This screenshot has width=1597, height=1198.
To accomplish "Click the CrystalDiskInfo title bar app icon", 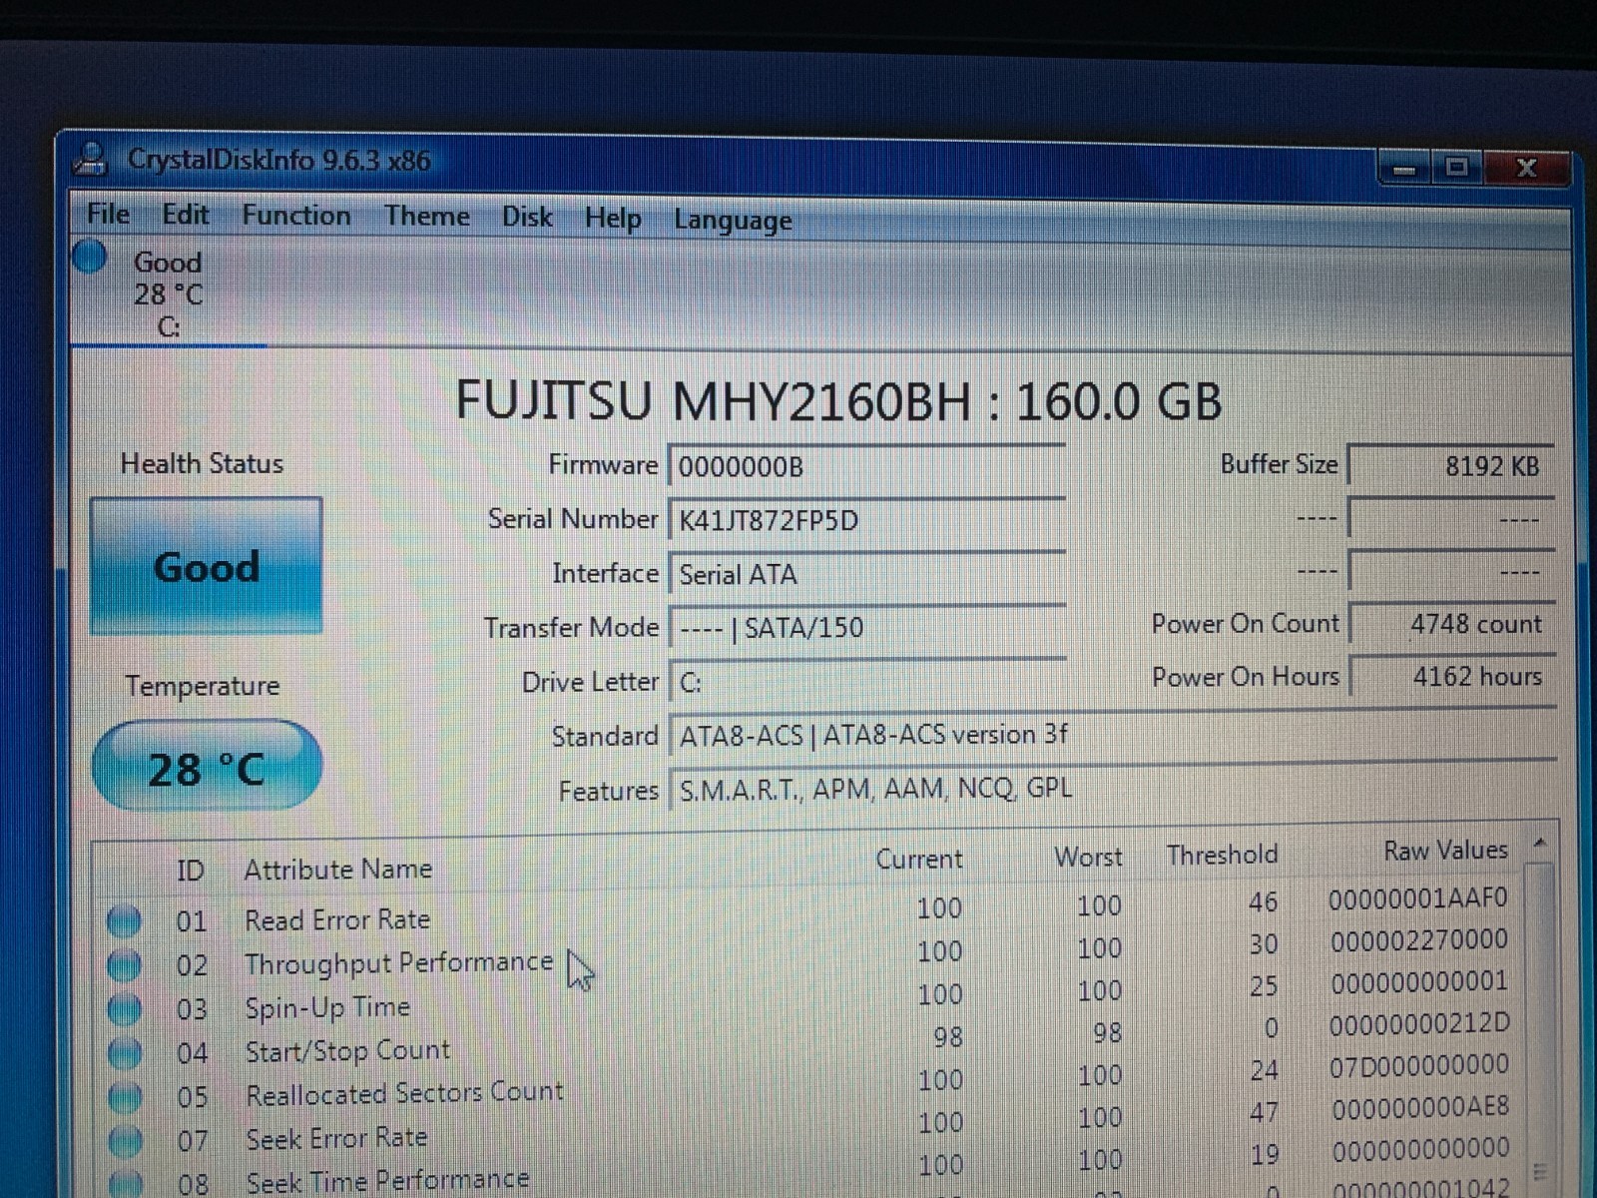I will click(92, 159).
